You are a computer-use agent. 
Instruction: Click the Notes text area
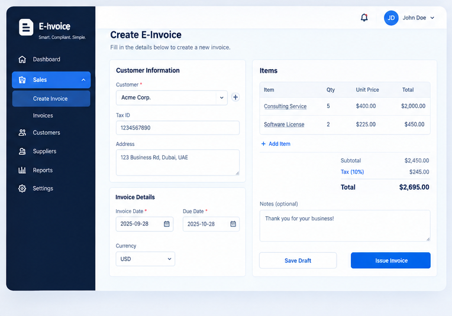tap(345, 226)
